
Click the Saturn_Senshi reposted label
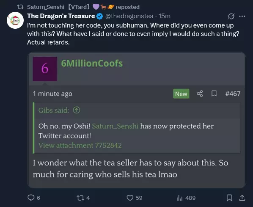point(83,7)
